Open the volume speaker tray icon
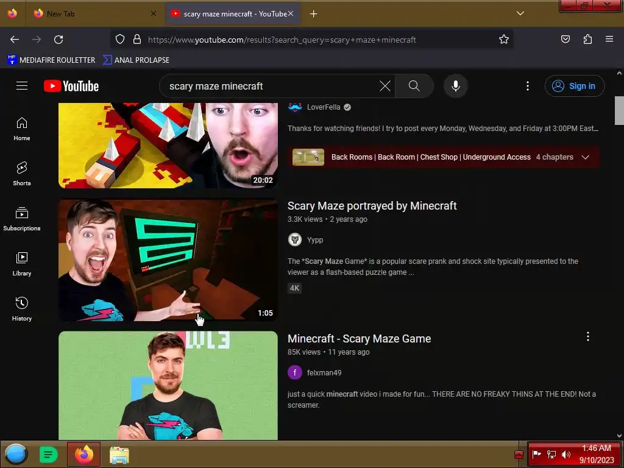 [566, 454]
